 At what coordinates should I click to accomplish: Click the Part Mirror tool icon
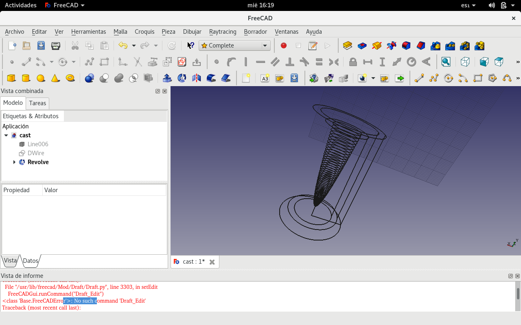tap(197, 78)
